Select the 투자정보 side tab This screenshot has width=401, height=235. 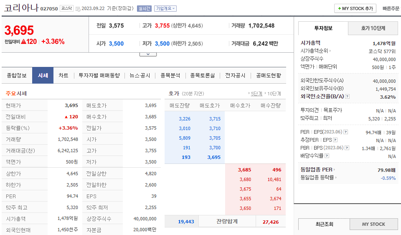(323, 28)
